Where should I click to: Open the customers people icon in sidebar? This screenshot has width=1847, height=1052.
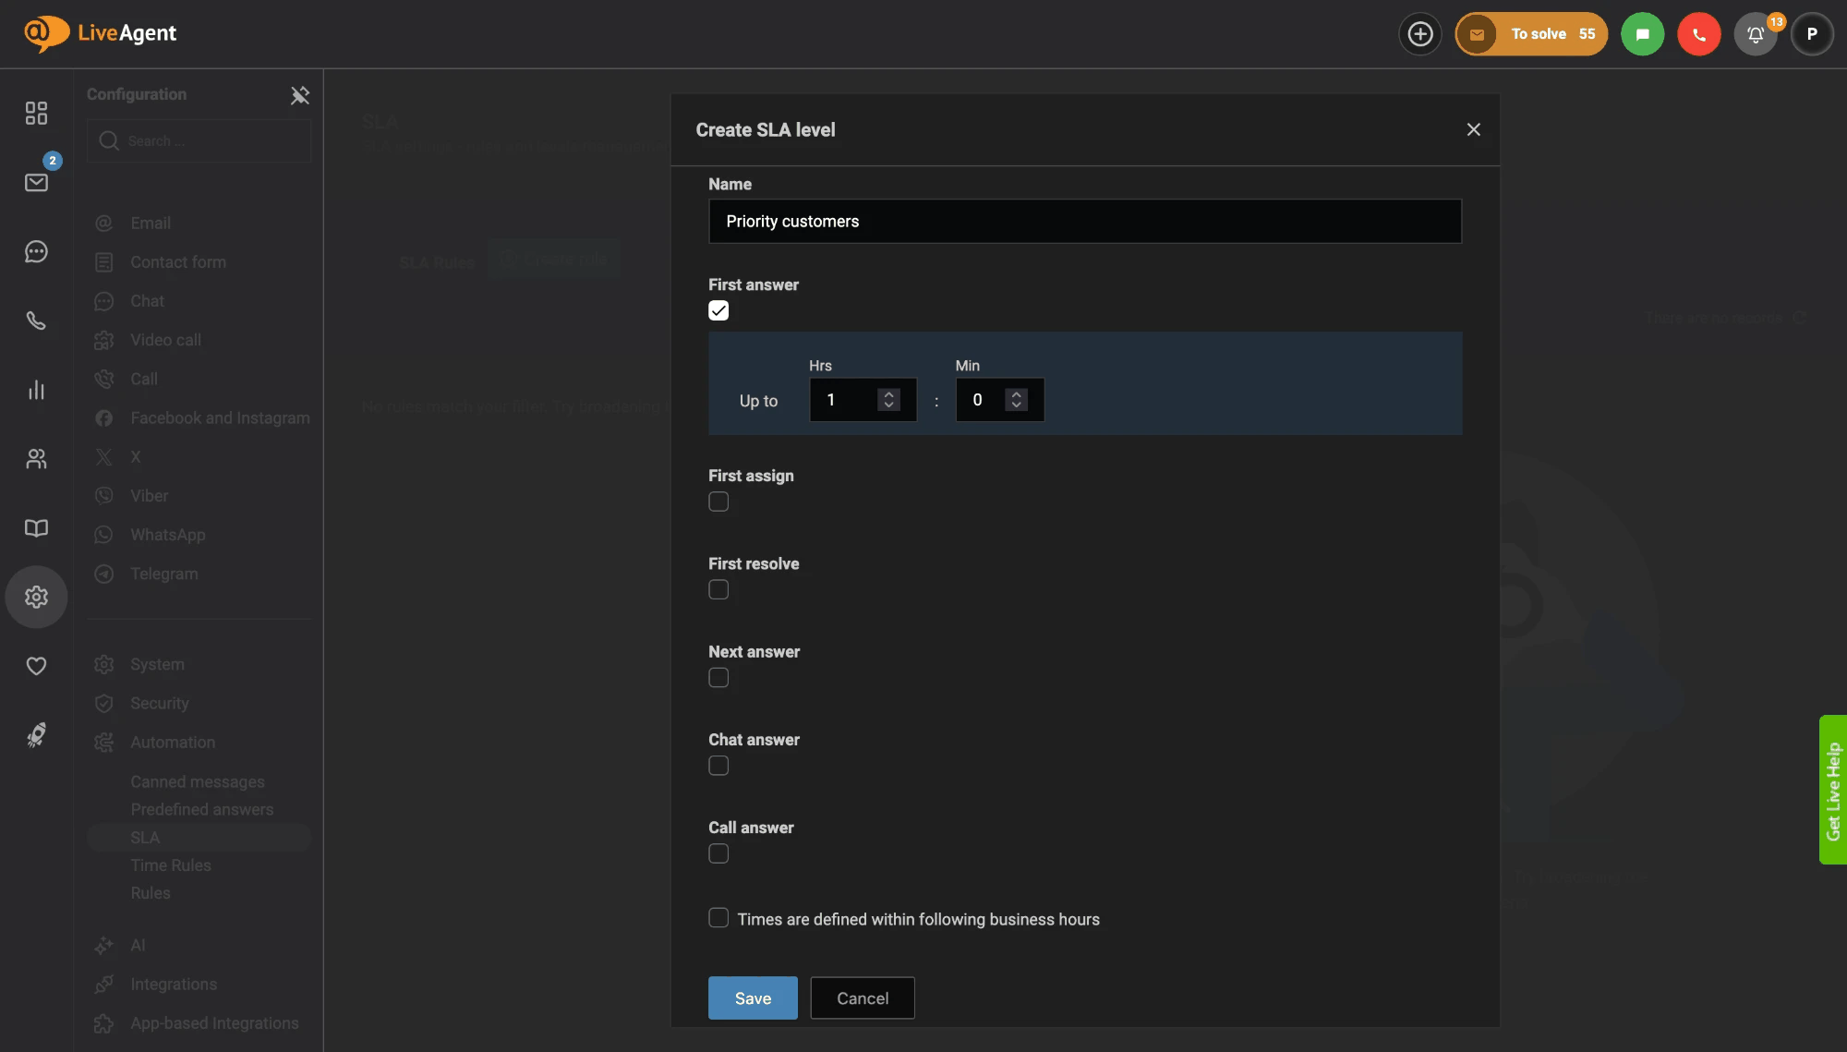pos(36,459)
